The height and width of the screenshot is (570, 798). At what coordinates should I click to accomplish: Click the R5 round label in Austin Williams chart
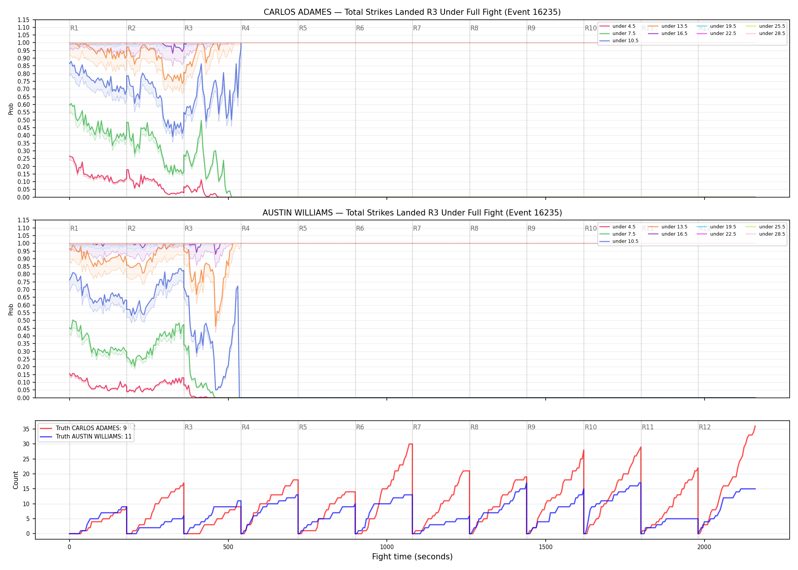(303, 228)
